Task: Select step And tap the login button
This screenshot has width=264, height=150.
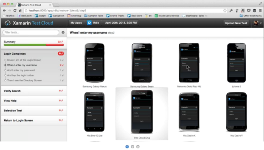Action: pyautogui.click(x=34, y=75)
